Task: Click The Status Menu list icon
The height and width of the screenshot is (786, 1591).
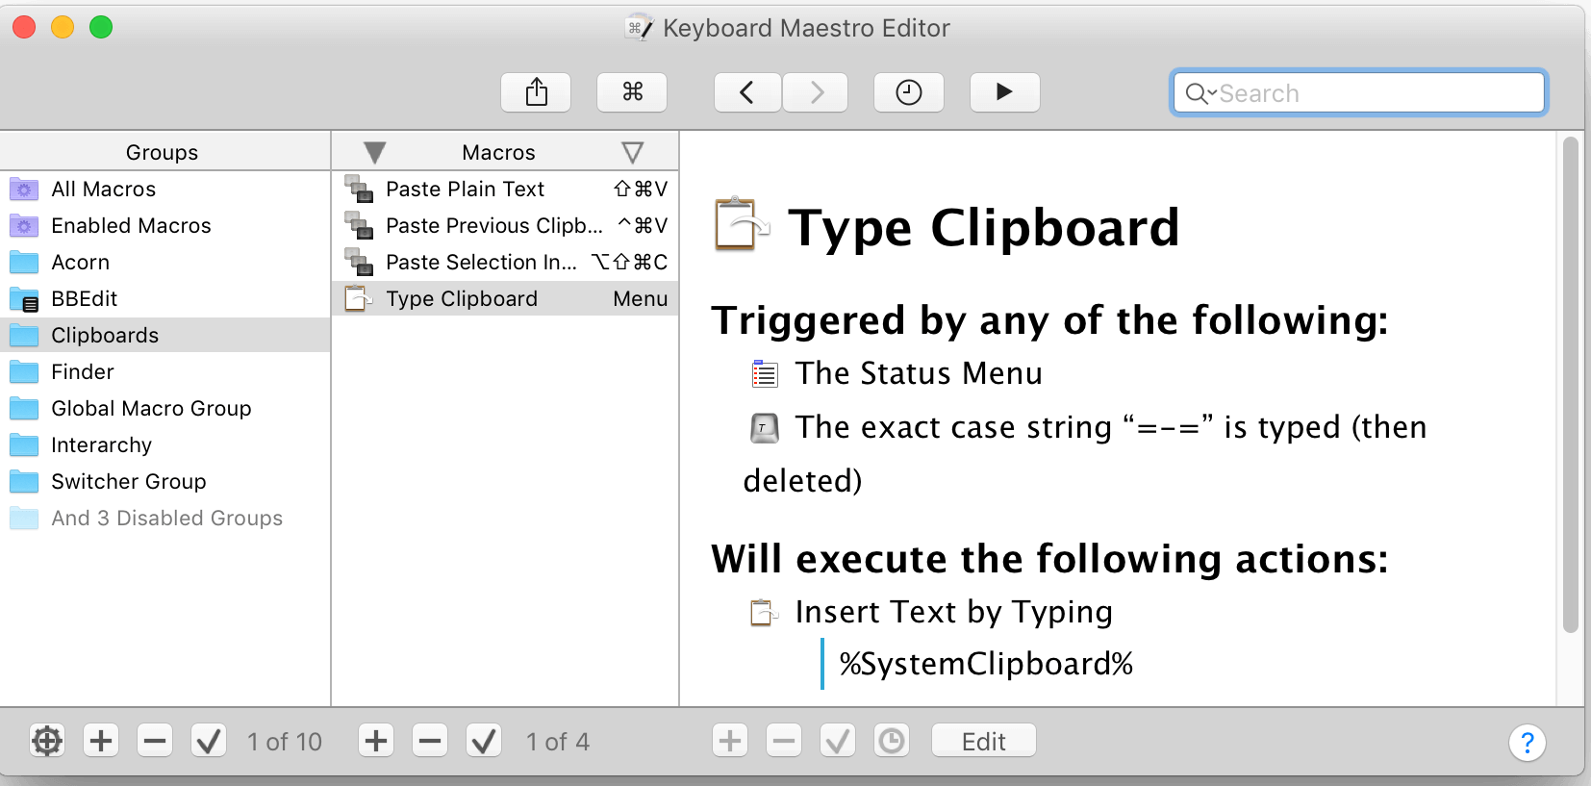Action: 765,373
